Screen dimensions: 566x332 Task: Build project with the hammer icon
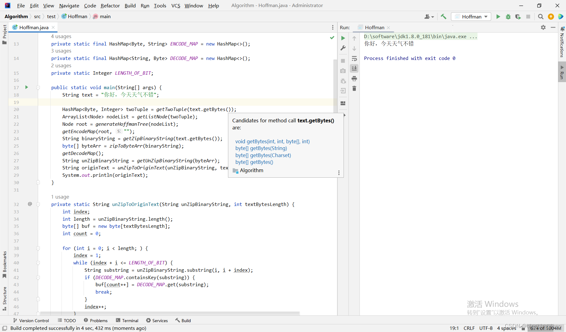443,17
